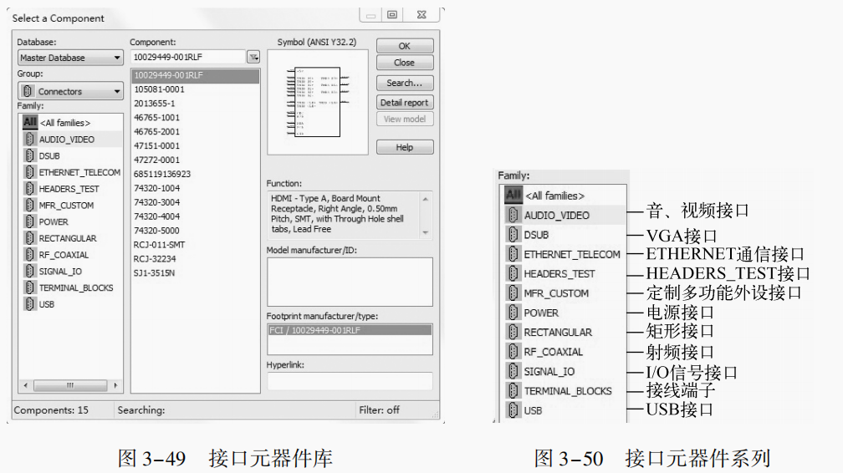843x473 pixels.
Task: Click the RF_COAXIAL family icon in dialog
Action: tap(29, 255)
